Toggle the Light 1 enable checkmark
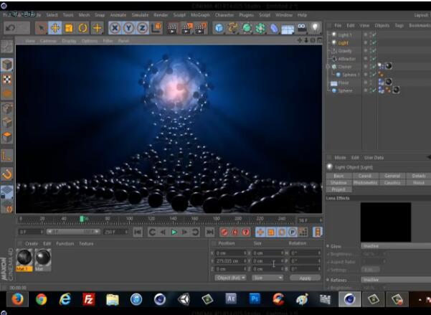Screen dimensions: 431x315 [x=374, y=35]
